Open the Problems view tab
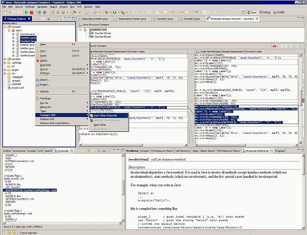Viewport: 307px width, 235px height. (x=132, y=151)
